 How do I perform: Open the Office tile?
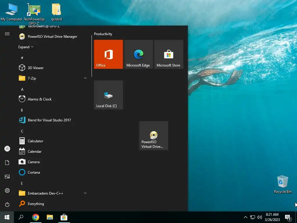click(108, 54)
